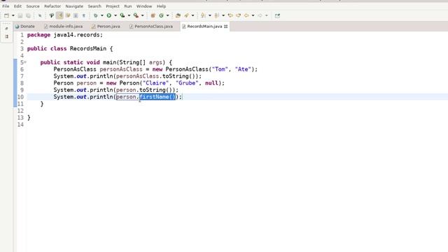Image resolution: width=448 pixels, height=252 pixels.
Task: Toggle show whitespace characters icon
Action: 84,15
